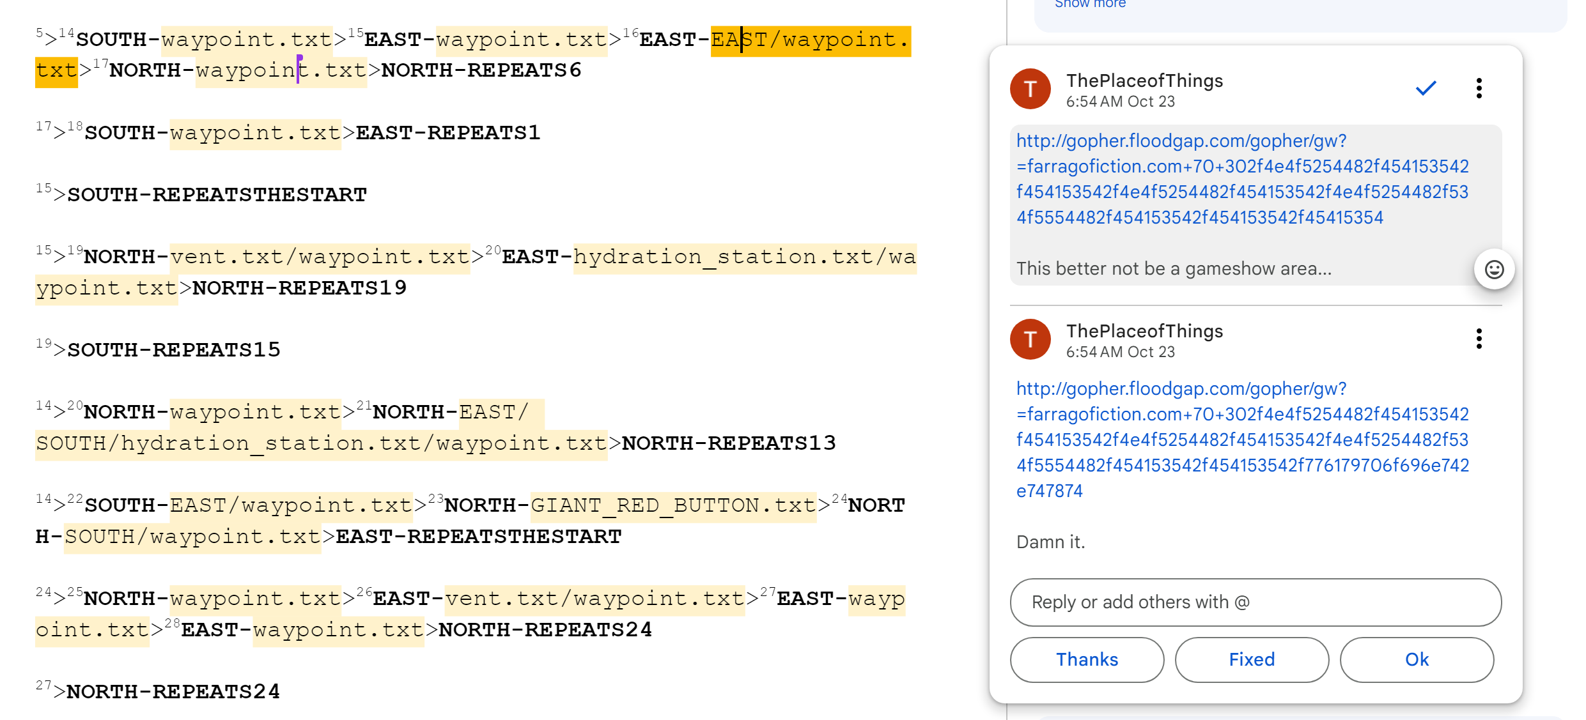Viewport: 1586px width, 720px height.
Task: Focus the Reply or add others field
Action: click(1255, 602)
